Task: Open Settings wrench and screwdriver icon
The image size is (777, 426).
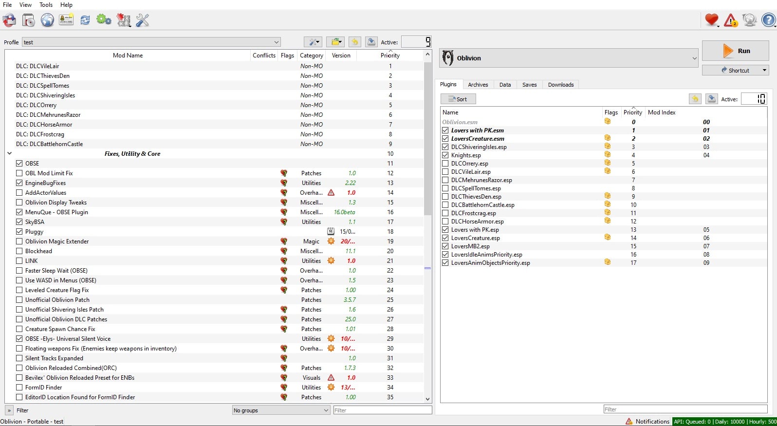Action: (143, 20)
